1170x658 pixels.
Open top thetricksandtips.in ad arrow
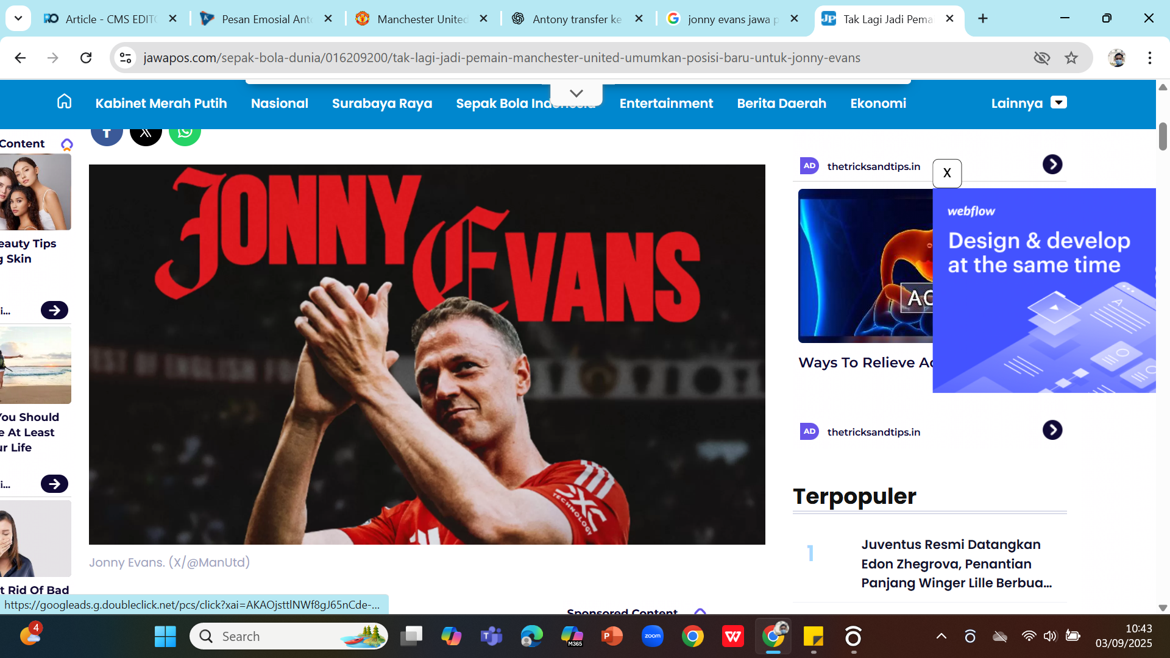pos(1052,164)
